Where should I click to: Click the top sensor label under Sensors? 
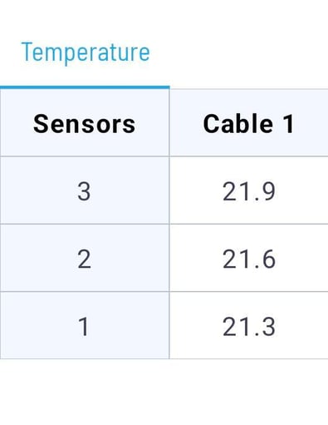click(85, 190)
